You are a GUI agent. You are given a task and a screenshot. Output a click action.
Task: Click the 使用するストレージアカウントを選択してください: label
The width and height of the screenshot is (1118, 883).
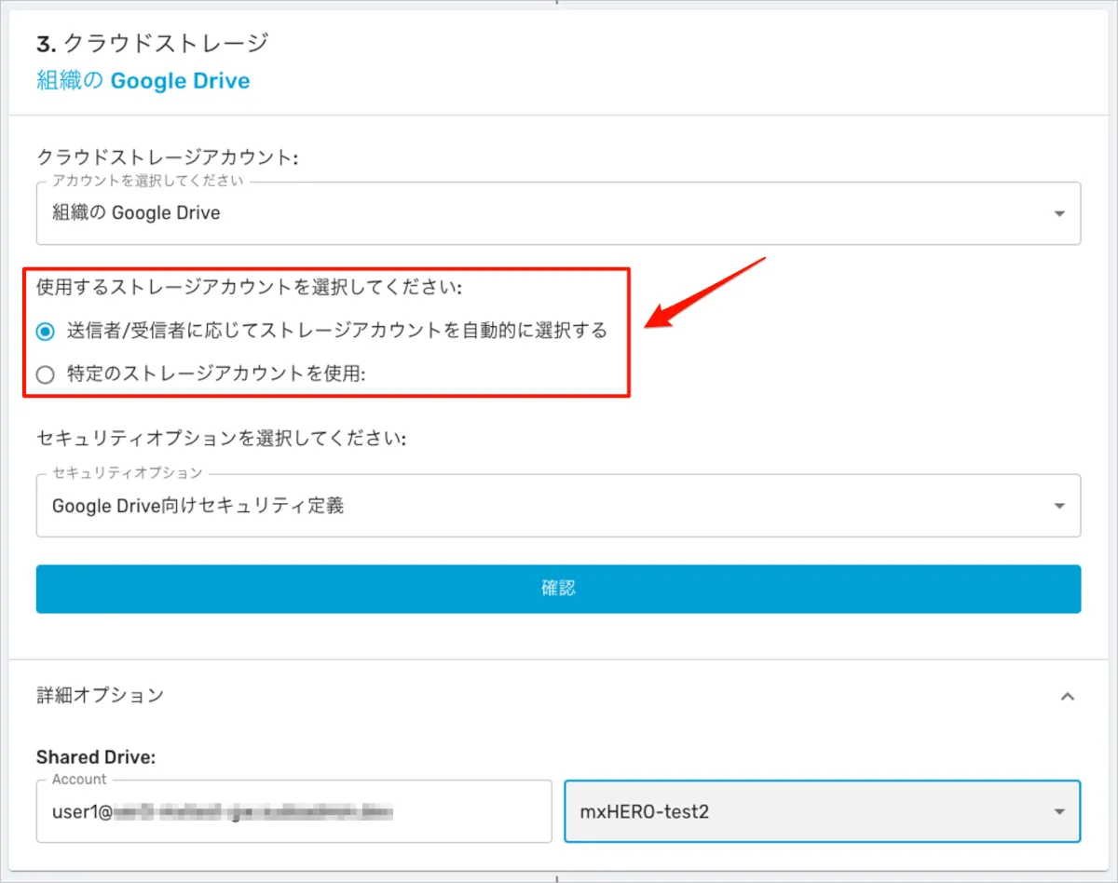point(249,288)
